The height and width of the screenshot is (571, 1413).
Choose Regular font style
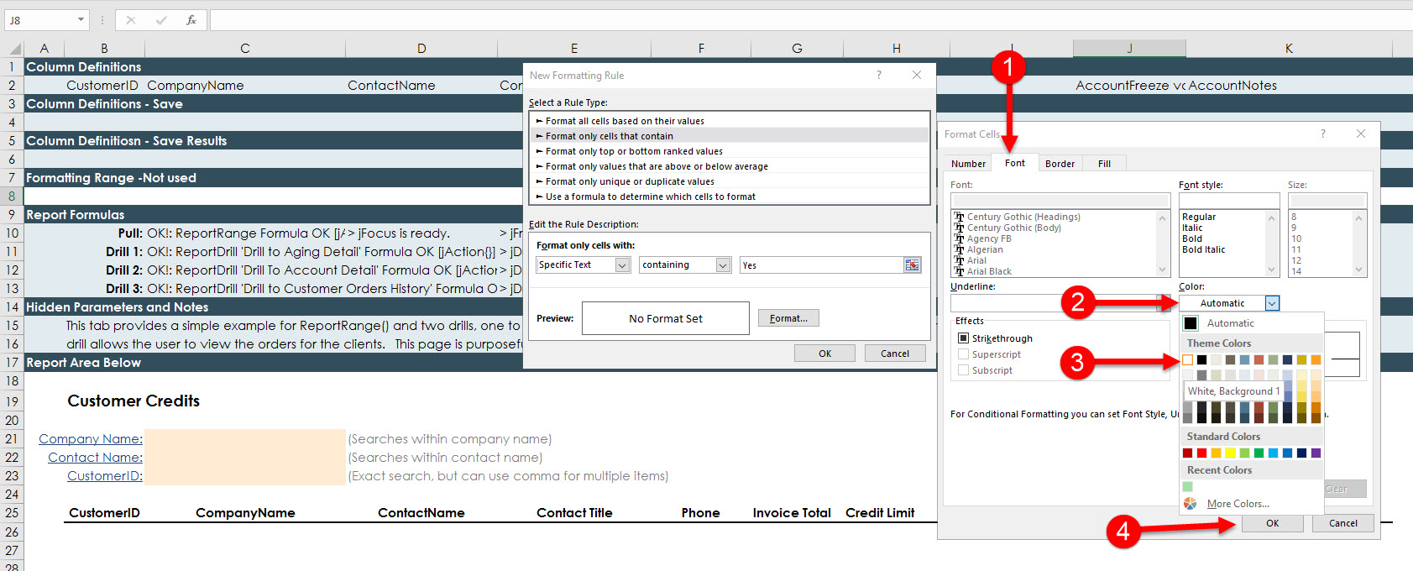coord(1199,217)
